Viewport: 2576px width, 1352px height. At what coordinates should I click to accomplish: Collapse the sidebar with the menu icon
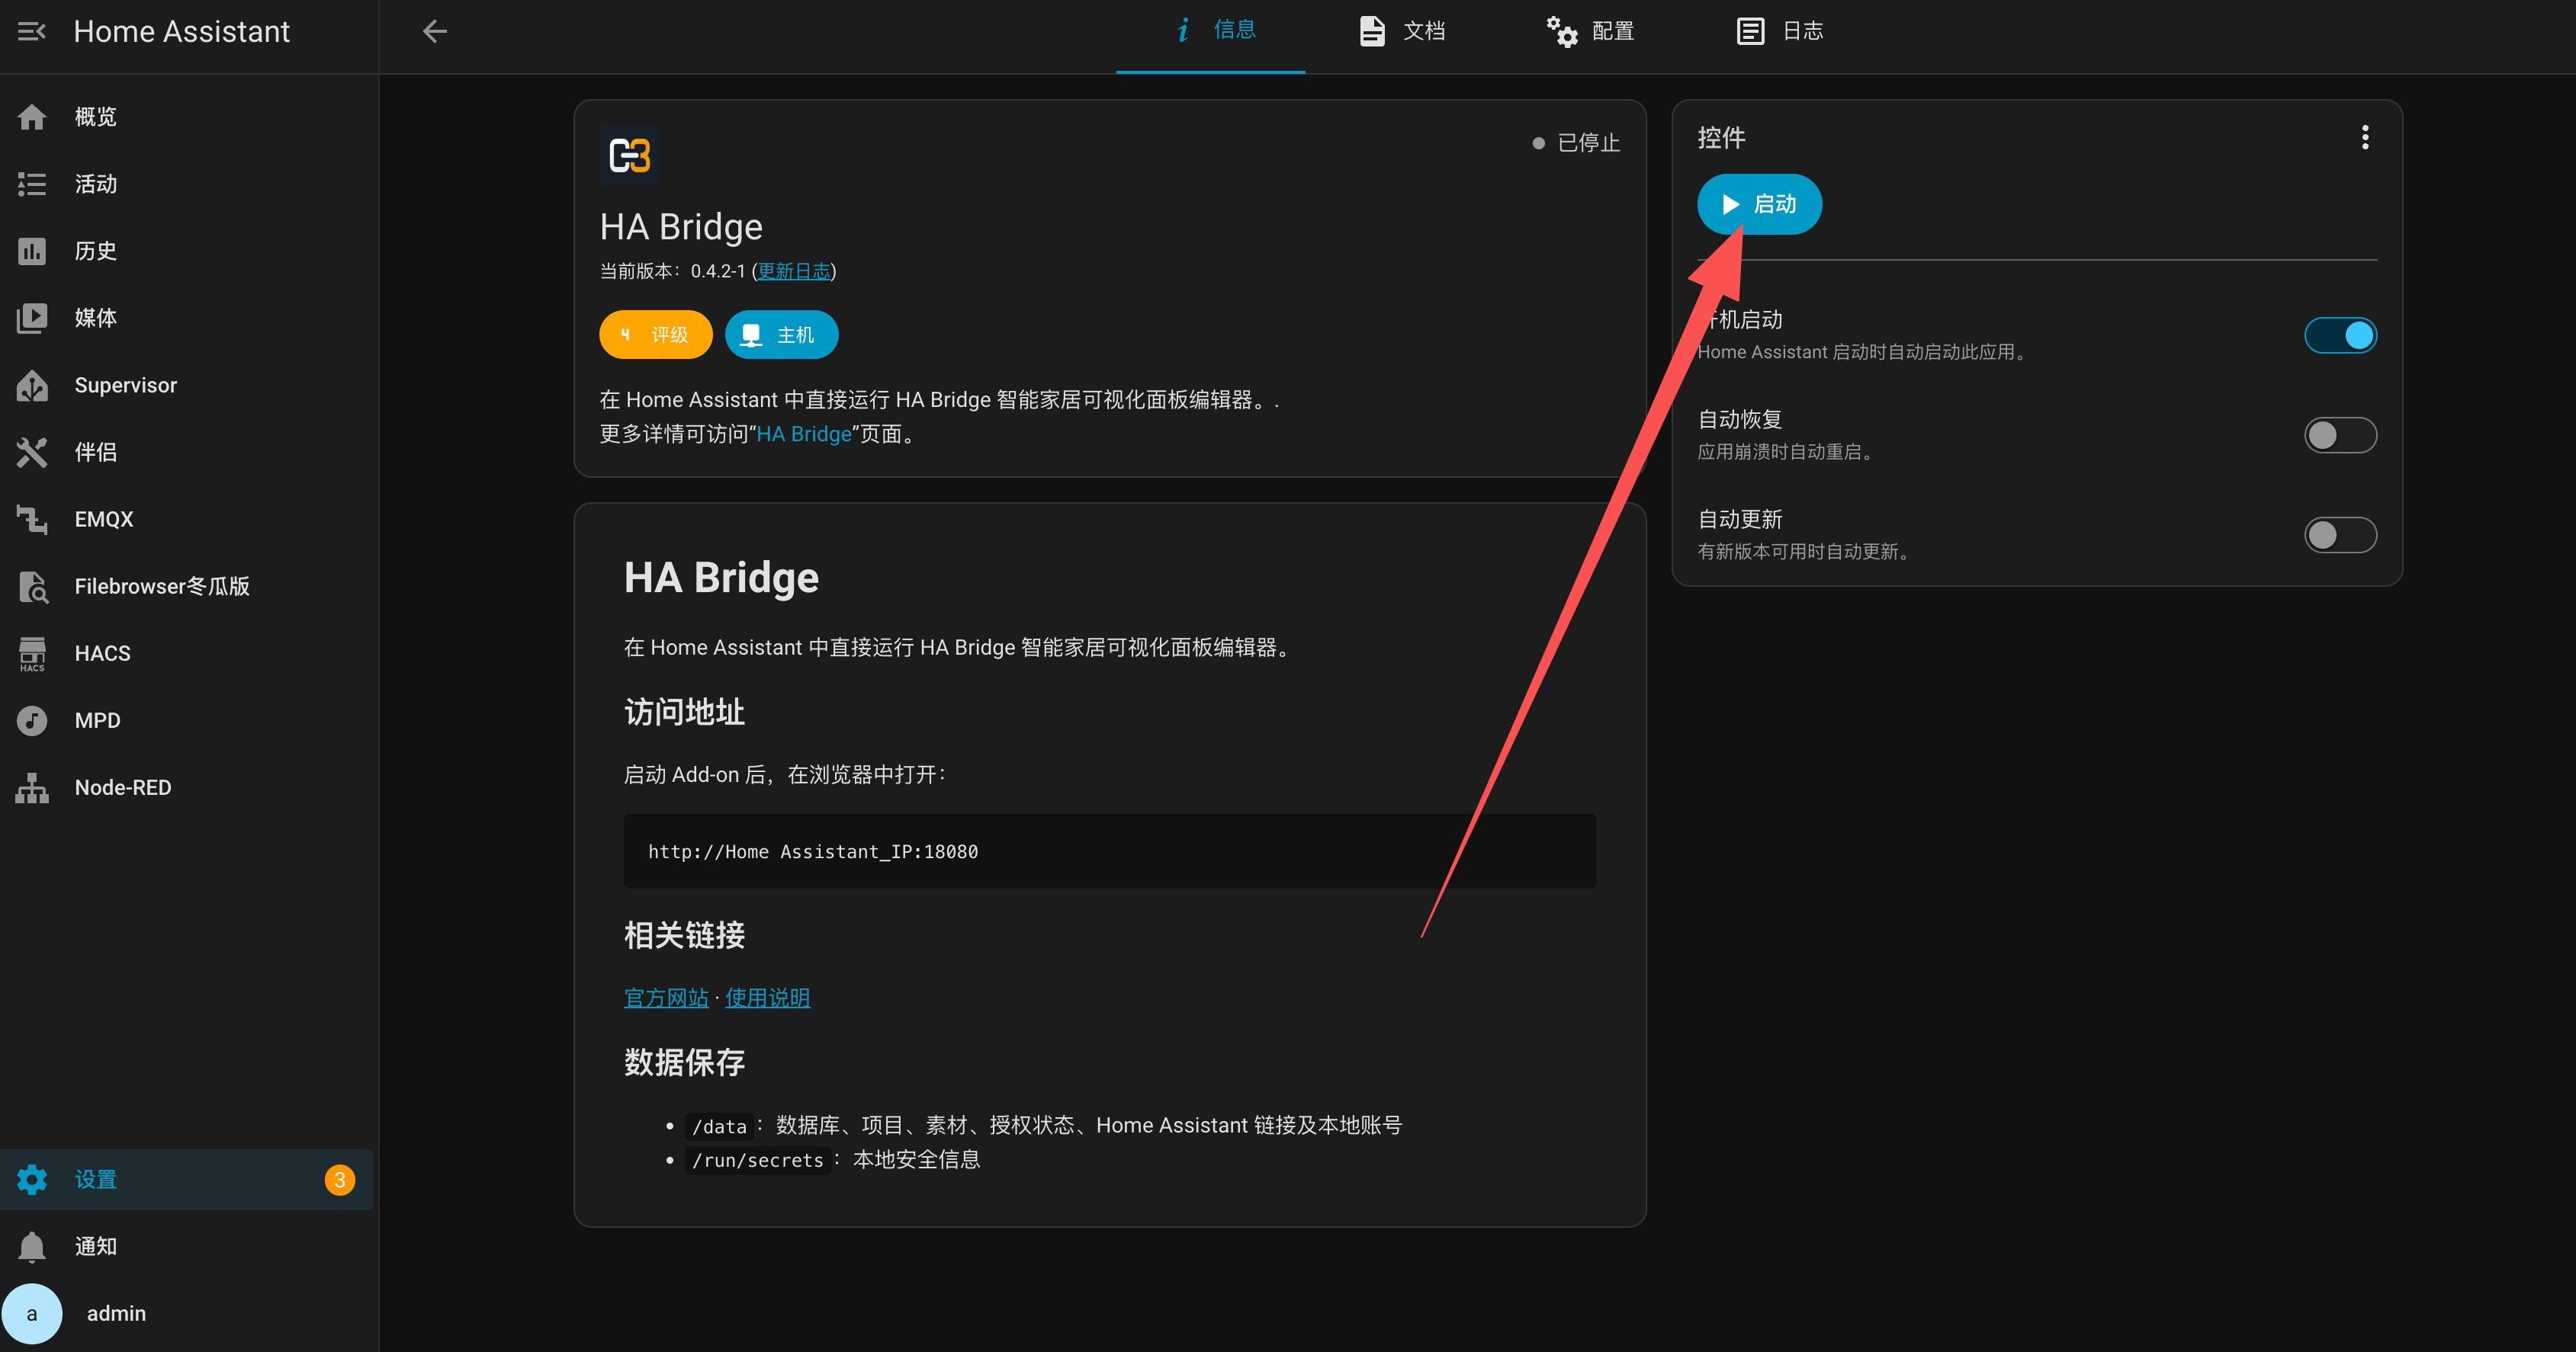[x=32, y=32]
